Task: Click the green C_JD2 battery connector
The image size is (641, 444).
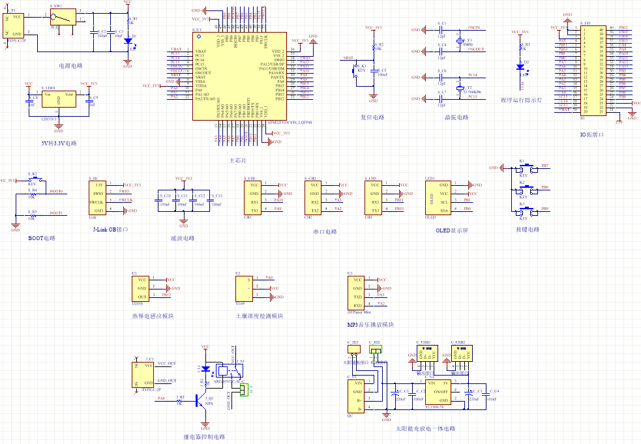Action: tap(376, 349)
